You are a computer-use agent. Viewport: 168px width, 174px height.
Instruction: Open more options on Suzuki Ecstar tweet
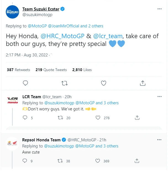(x=159, y=9)
